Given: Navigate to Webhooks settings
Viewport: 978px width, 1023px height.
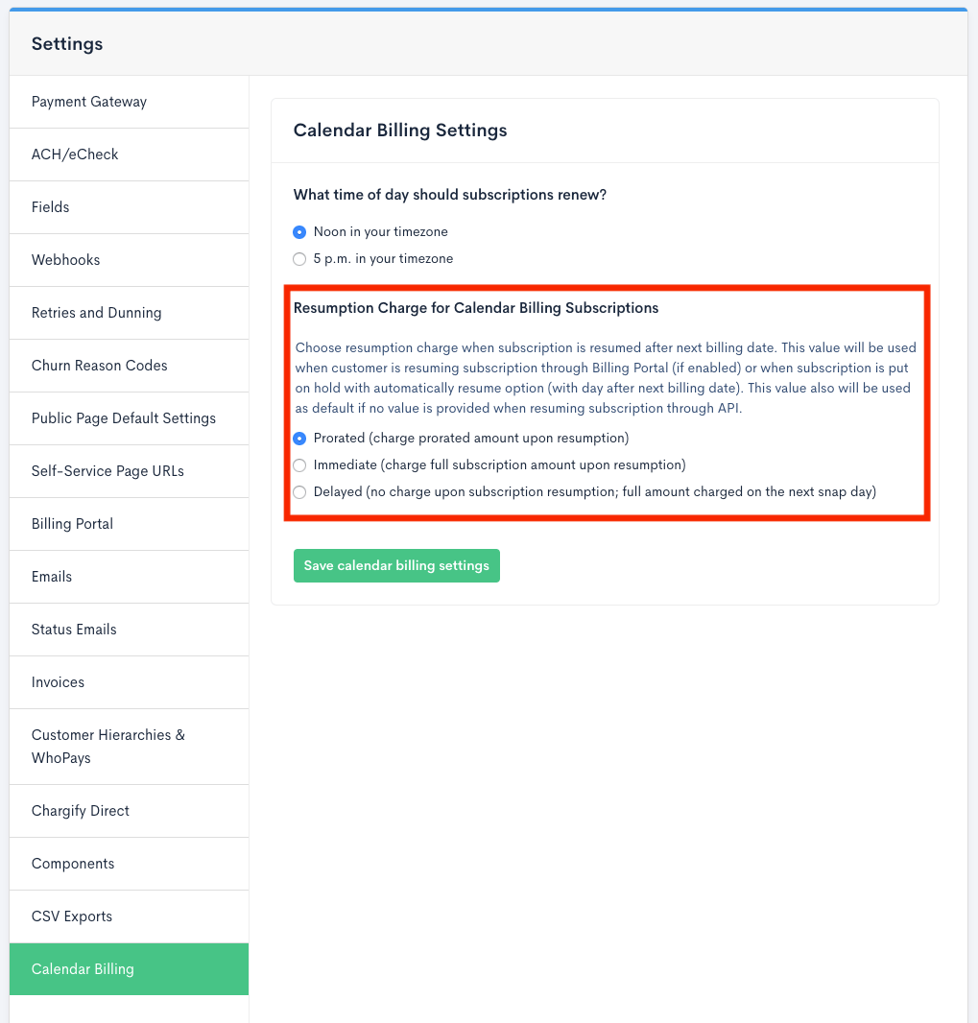Looking at the screenshot, I should pos(66,260).
